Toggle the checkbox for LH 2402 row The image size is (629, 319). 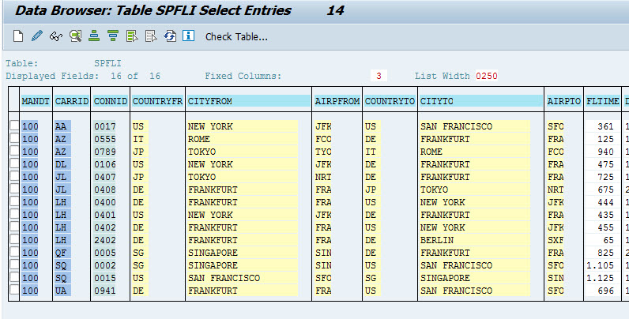point(14,240)
